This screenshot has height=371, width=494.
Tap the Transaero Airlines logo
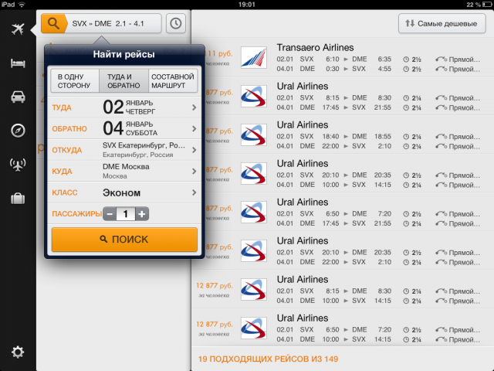(254, 58)
